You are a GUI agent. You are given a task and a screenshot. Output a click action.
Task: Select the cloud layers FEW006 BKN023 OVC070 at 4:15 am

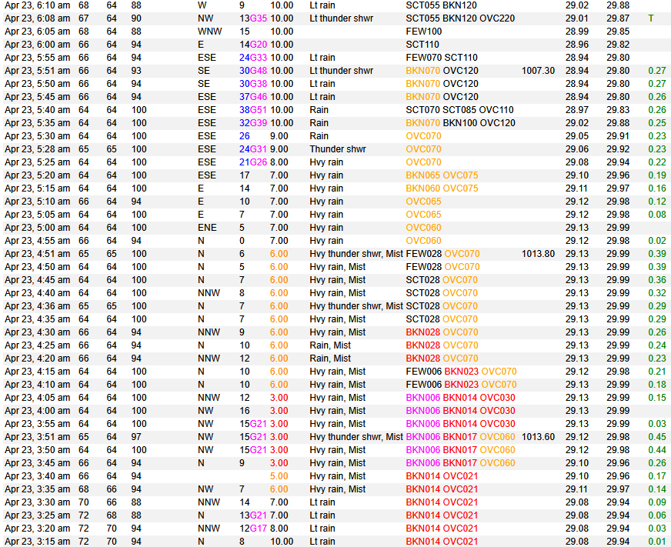click(x=461, y=371)
